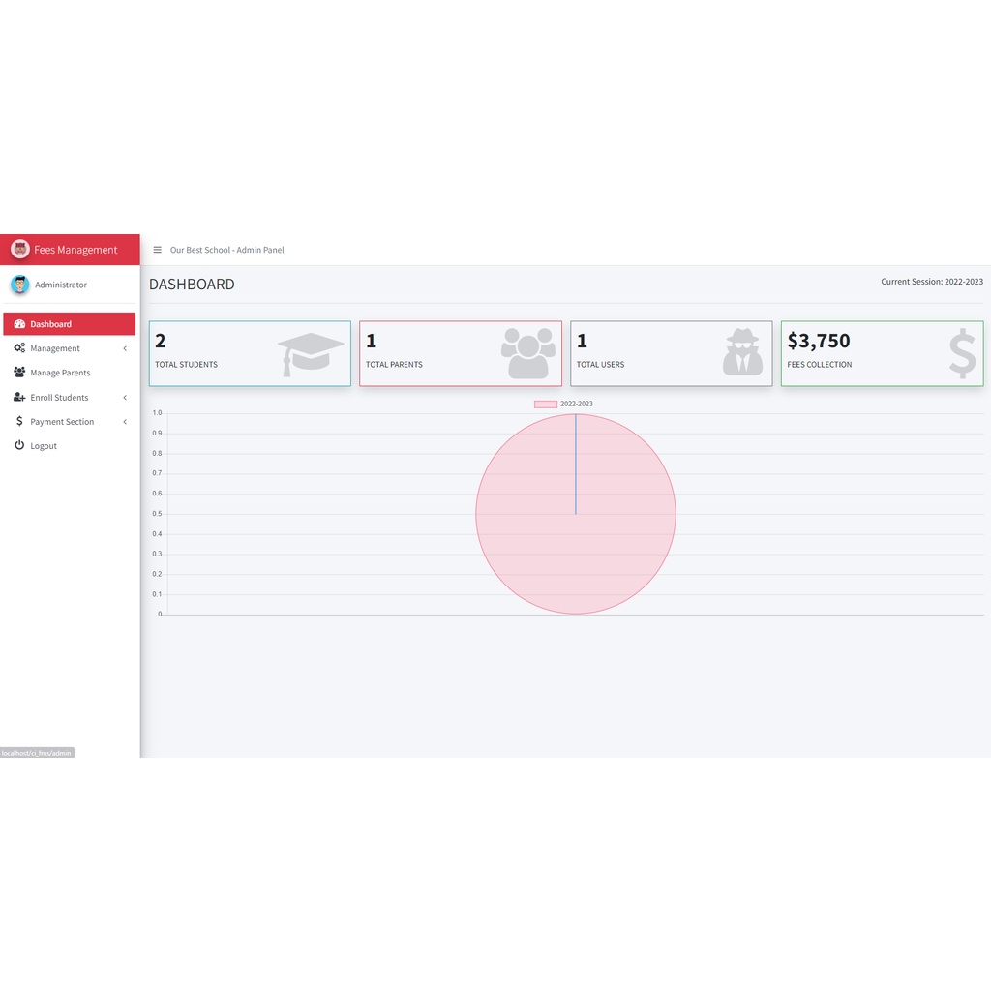Screen dimensions: 991x991
Task: Click the spy icon on Total Users card
Action: coord(741,351)
